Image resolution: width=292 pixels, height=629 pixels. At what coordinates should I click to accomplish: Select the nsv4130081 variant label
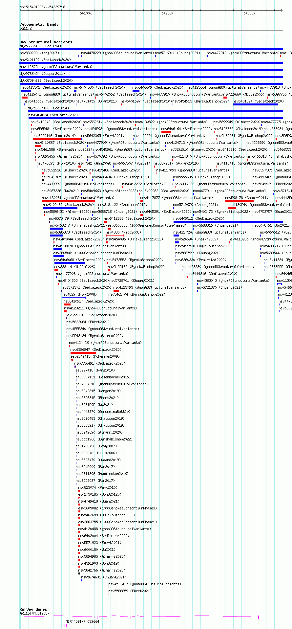tap(78, 198)
